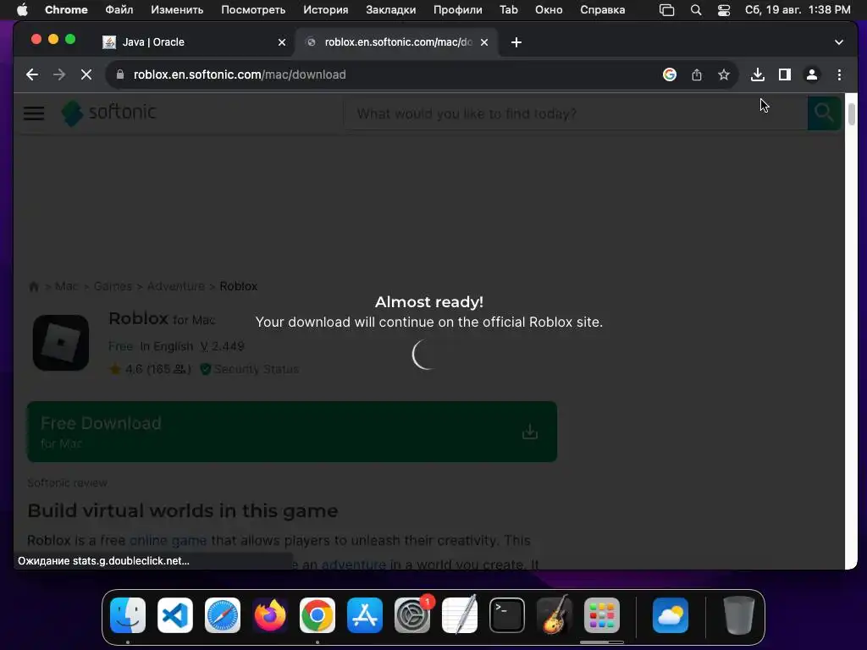Bookmark this page with star icon

click(724, 74)
